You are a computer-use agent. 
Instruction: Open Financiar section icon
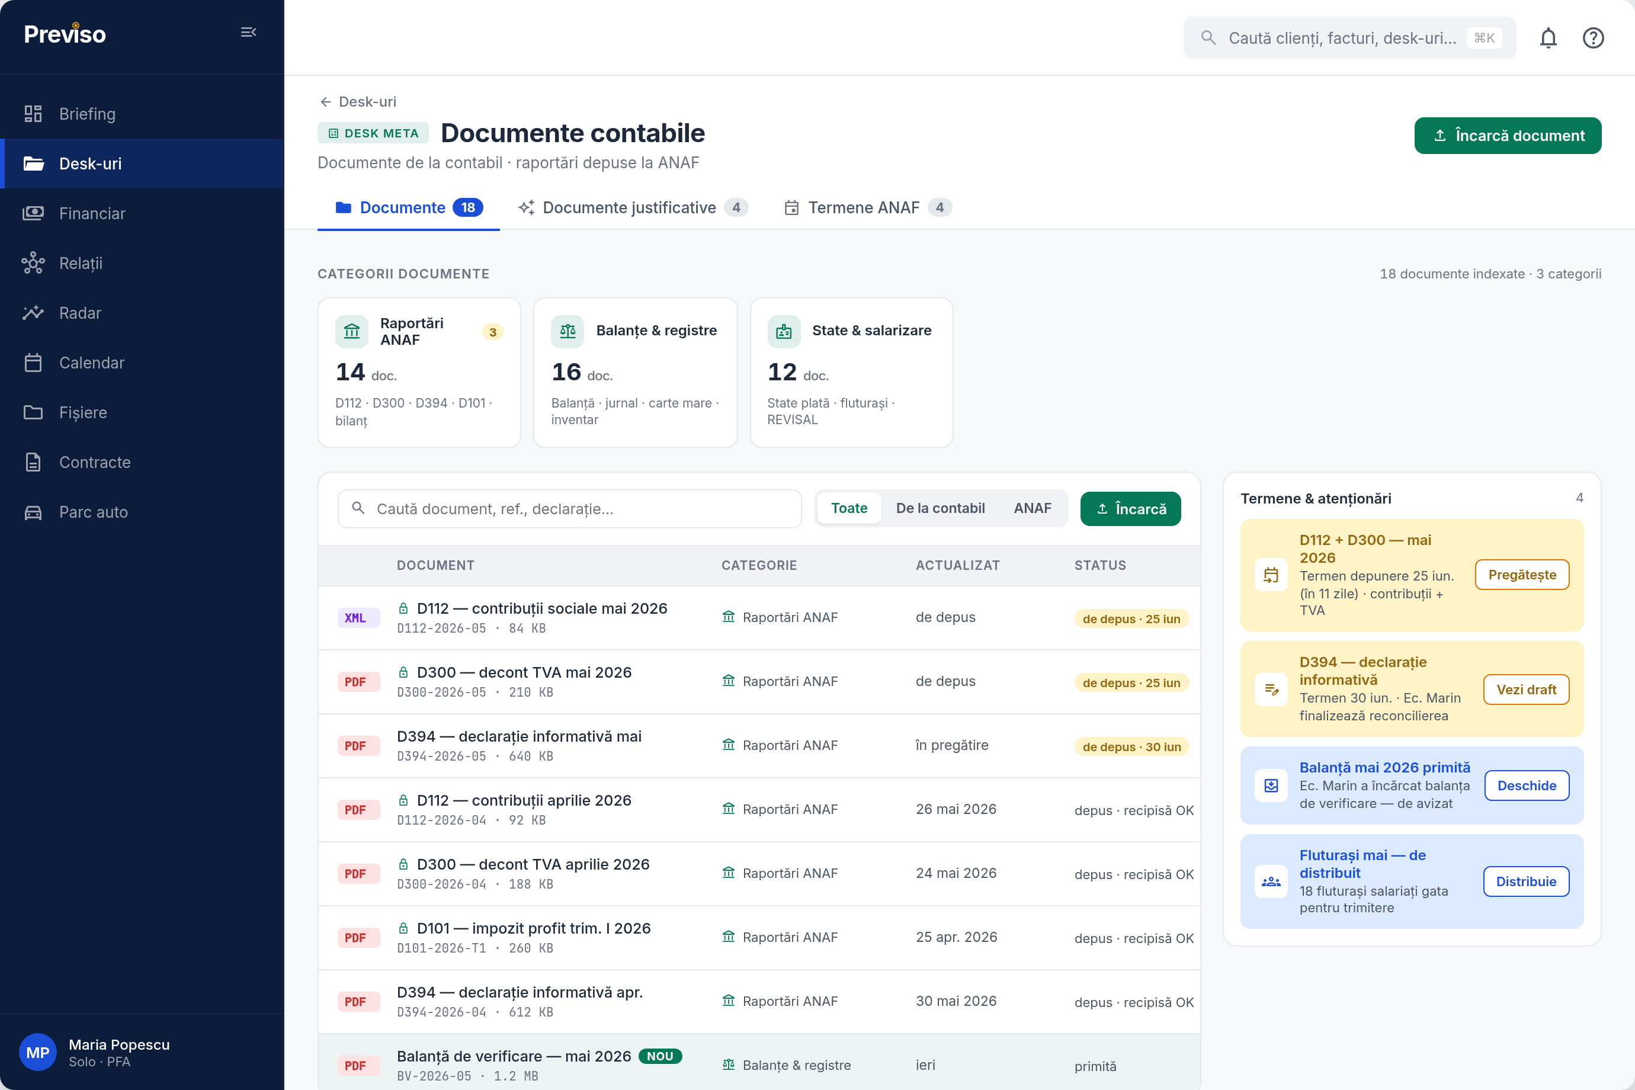pyautogui.click(x=33, y=213)
